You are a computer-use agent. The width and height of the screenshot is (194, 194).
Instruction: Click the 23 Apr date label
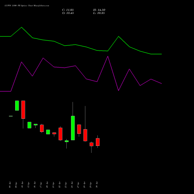(x=66, y=185)
